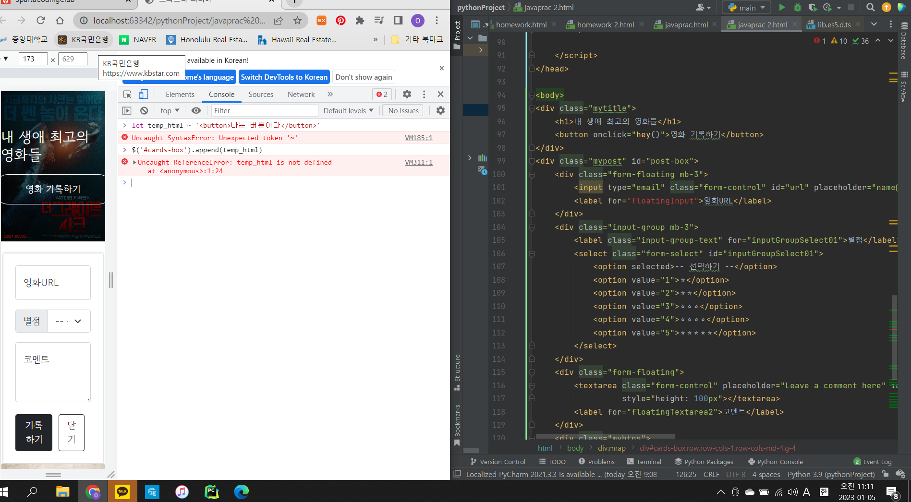Click the No Issues button
The image size is (911, 502).
pos(403,111)
